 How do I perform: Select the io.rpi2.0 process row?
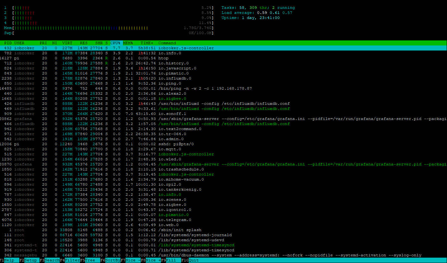(x=223, y=184)
